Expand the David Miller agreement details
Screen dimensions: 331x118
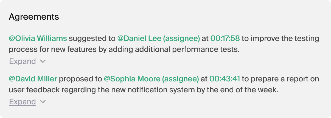pyautogui.click(x=23, y=102)
